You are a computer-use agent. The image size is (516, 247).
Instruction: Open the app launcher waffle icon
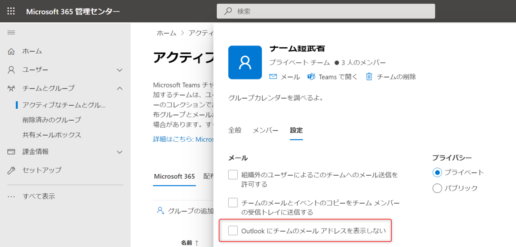click(x=11, y=11)
